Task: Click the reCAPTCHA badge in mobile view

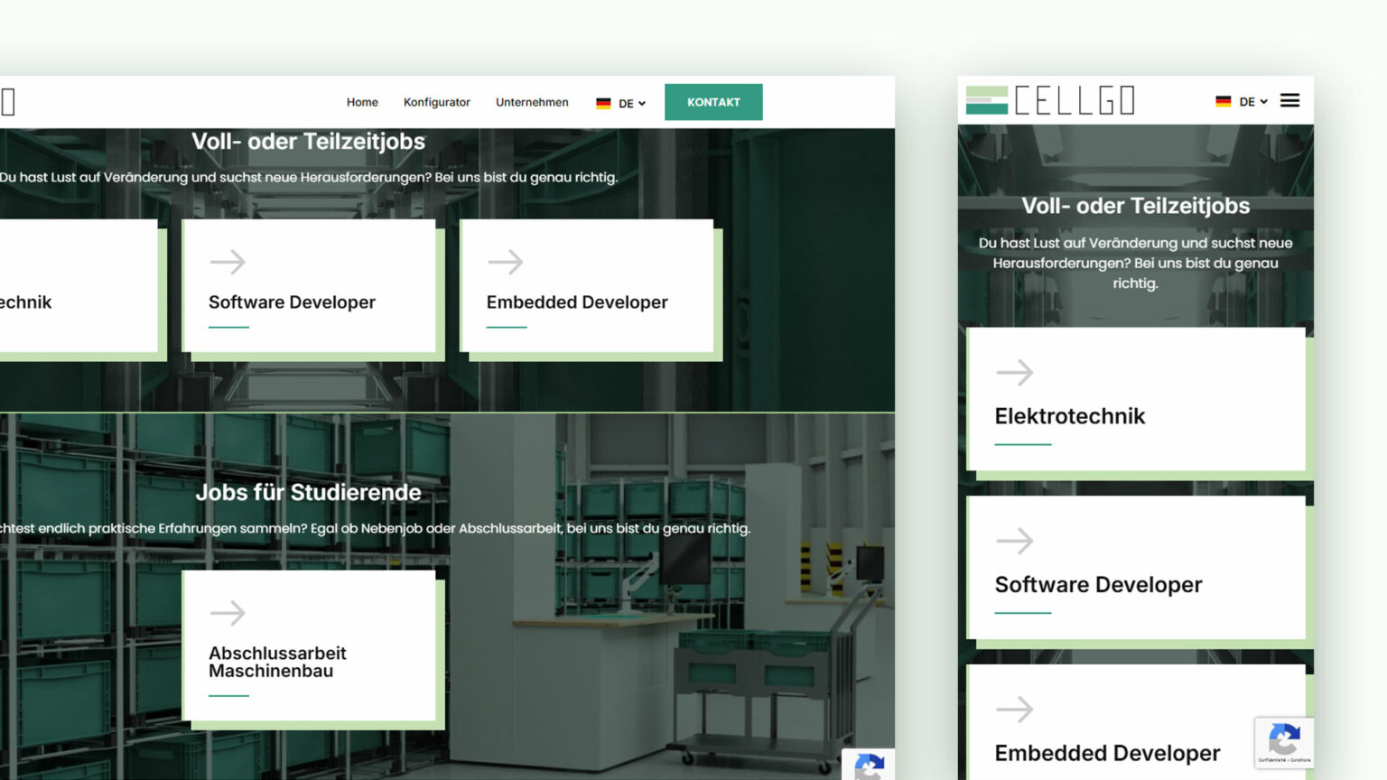Action: 1283,743
